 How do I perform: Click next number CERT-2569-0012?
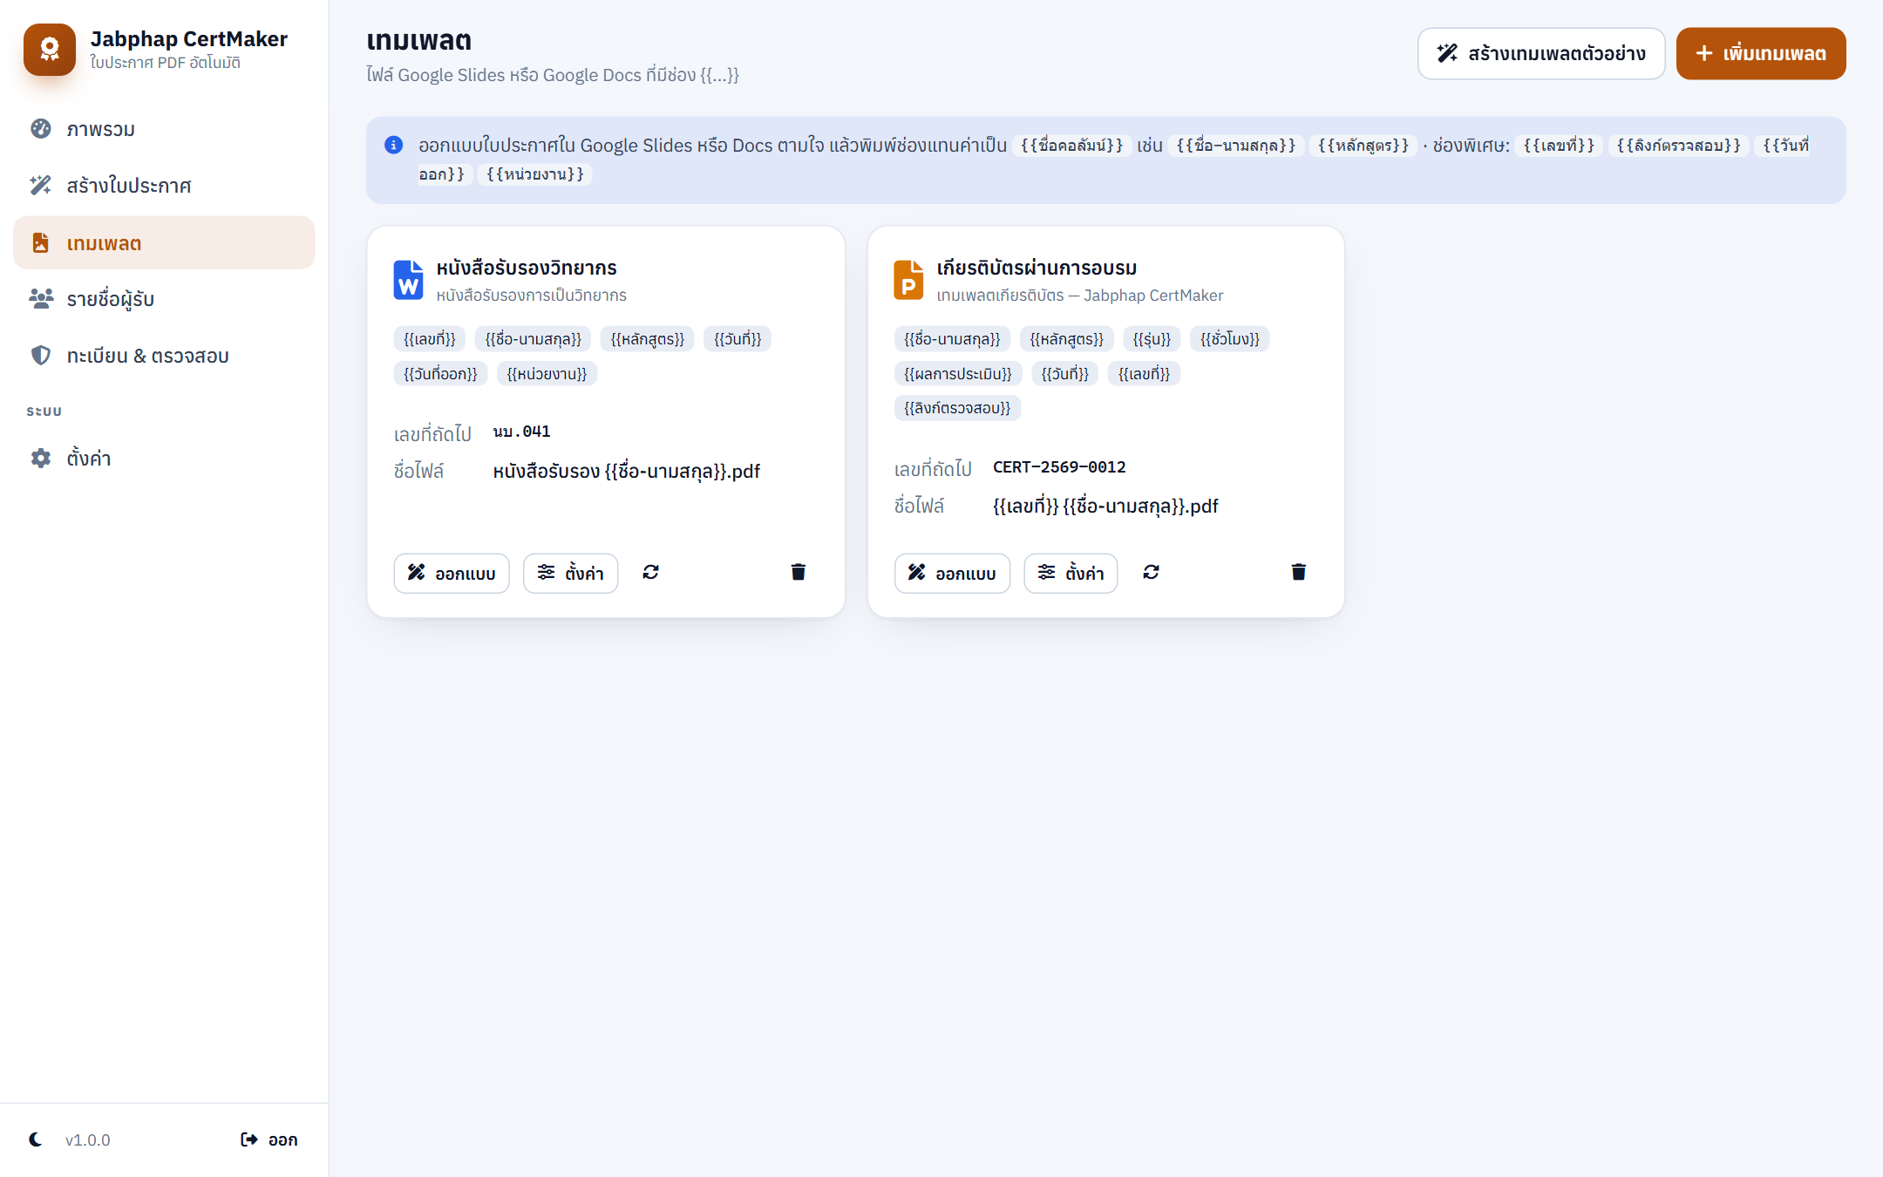tap(1059, 467)
